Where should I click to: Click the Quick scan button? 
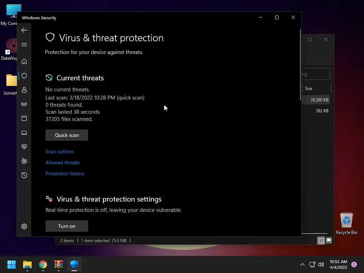point(67,135)
